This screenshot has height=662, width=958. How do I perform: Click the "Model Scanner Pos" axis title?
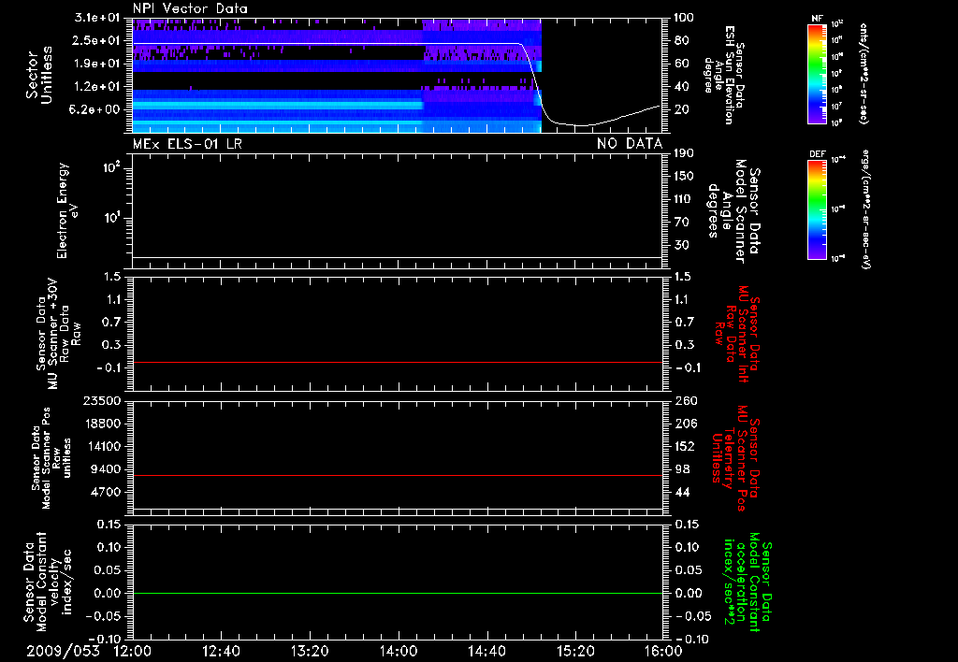(47, 458)
